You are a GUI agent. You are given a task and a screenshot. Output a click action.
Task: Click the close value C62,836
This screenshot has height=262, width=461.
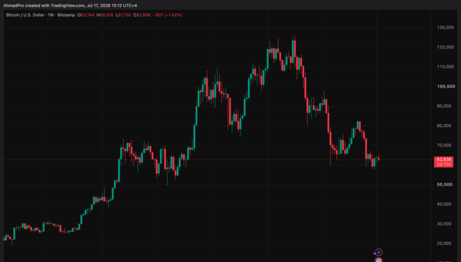(142, 15)
